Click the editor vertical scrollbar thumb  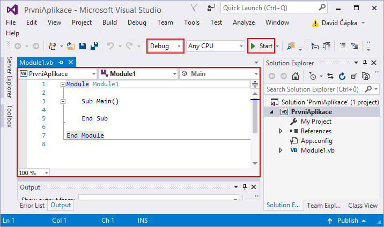[255, 115]
